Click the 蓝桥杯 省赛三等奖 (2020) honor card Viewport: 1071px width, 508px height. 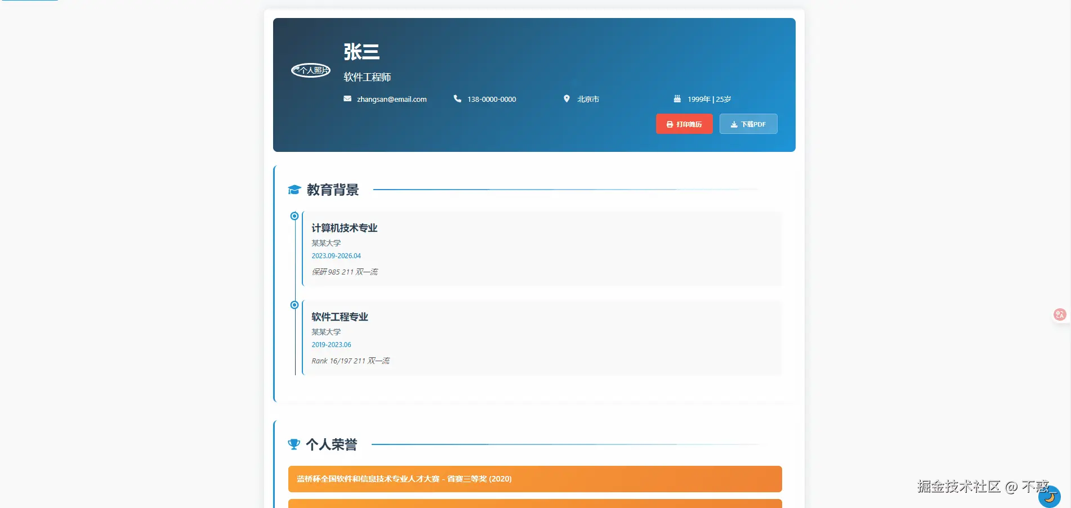point(535,479)
